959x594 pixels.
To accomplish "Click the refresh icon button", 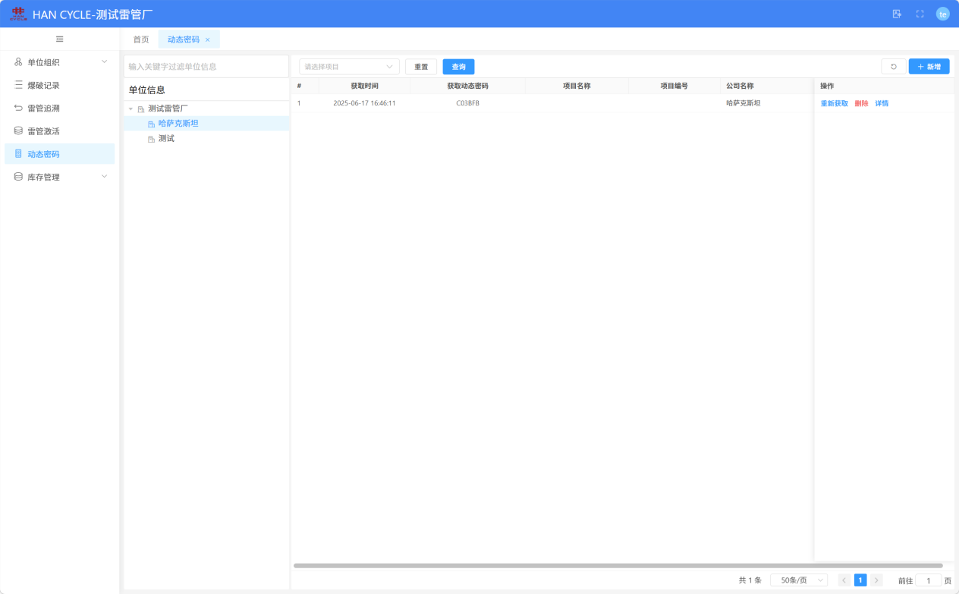I will [894, 67].
